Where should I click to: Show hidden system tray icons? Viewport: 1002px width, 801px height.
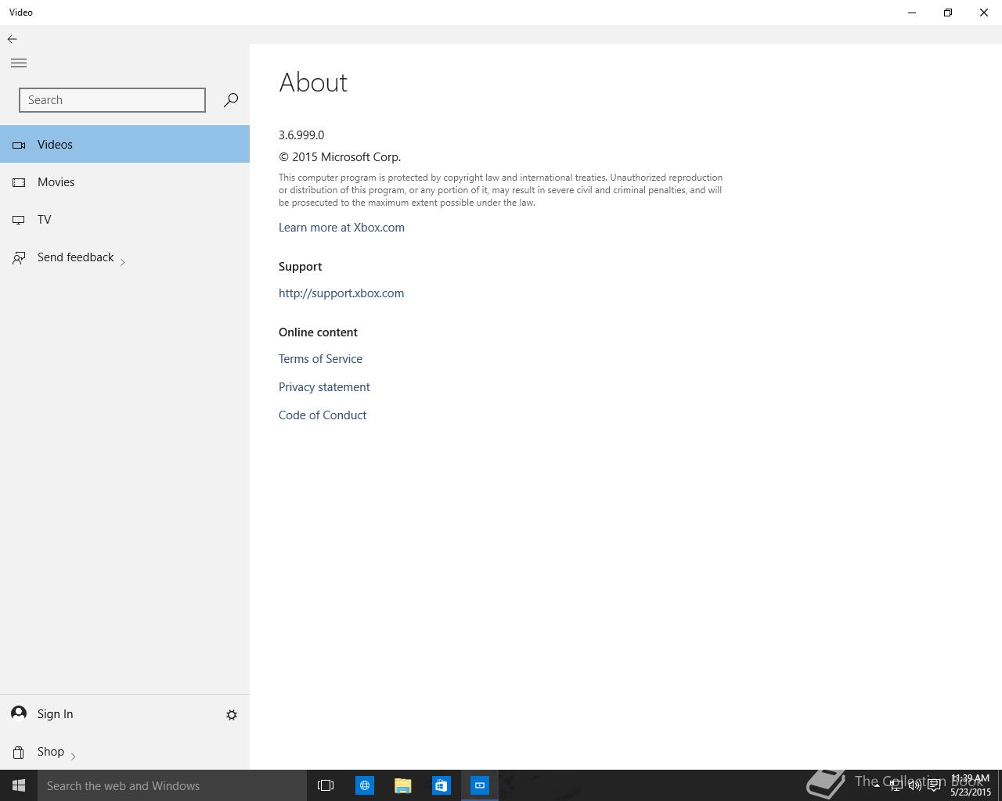[x=877, y=785]
